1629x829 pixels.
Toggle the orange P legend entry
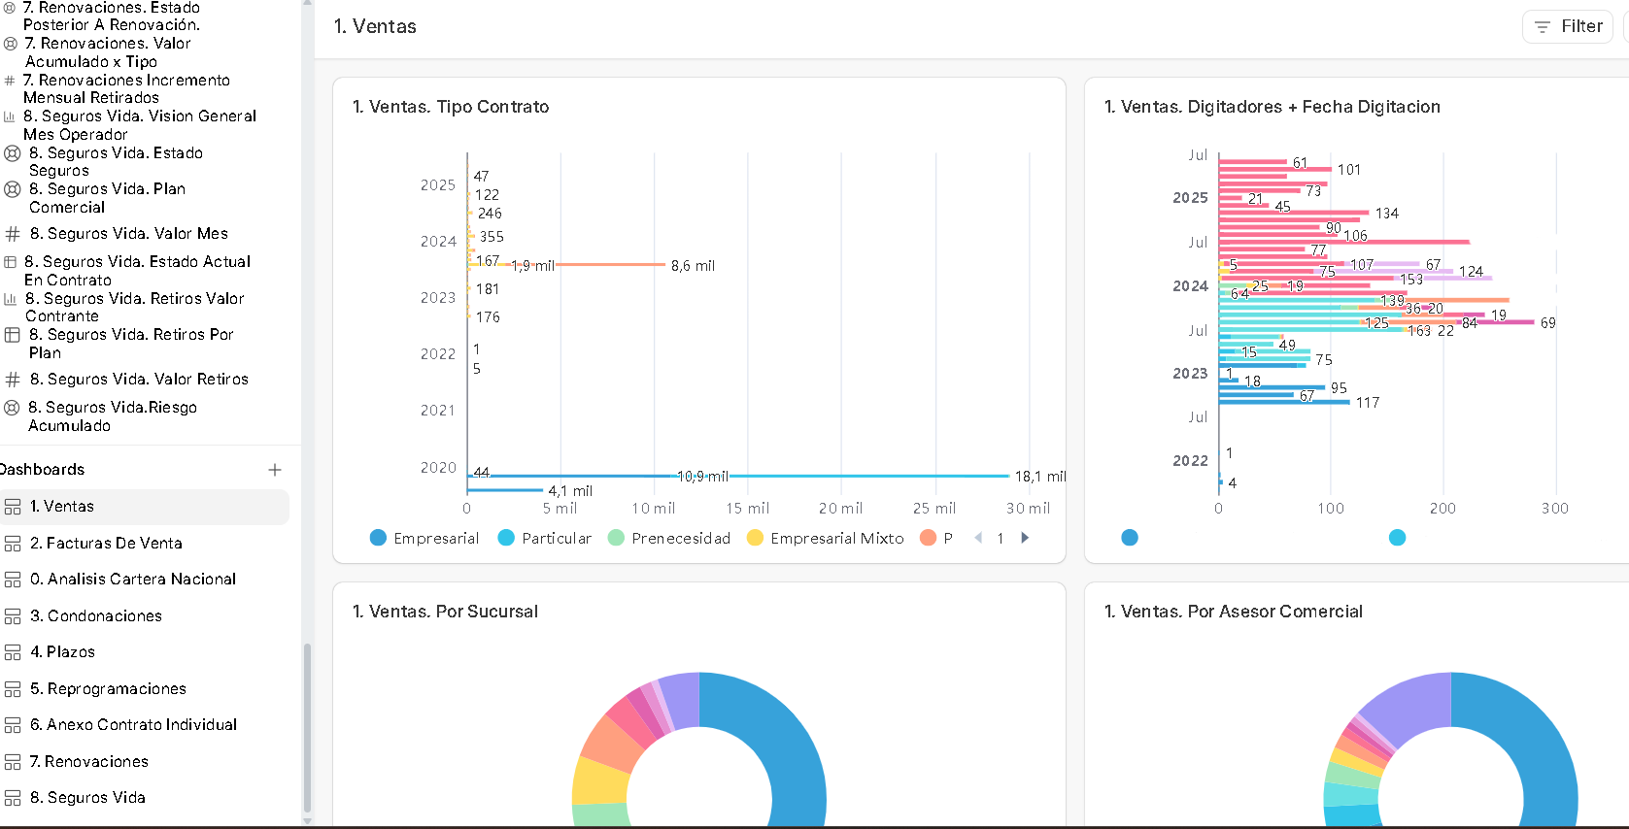click(x=936, y=538)
